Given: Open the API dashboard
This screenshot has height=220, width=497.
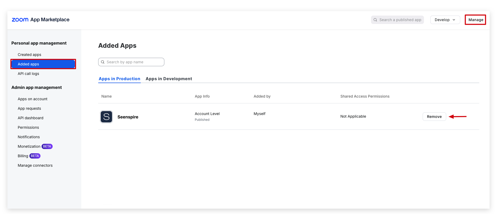Looking at the screenshot, I should tap(30, 118).
